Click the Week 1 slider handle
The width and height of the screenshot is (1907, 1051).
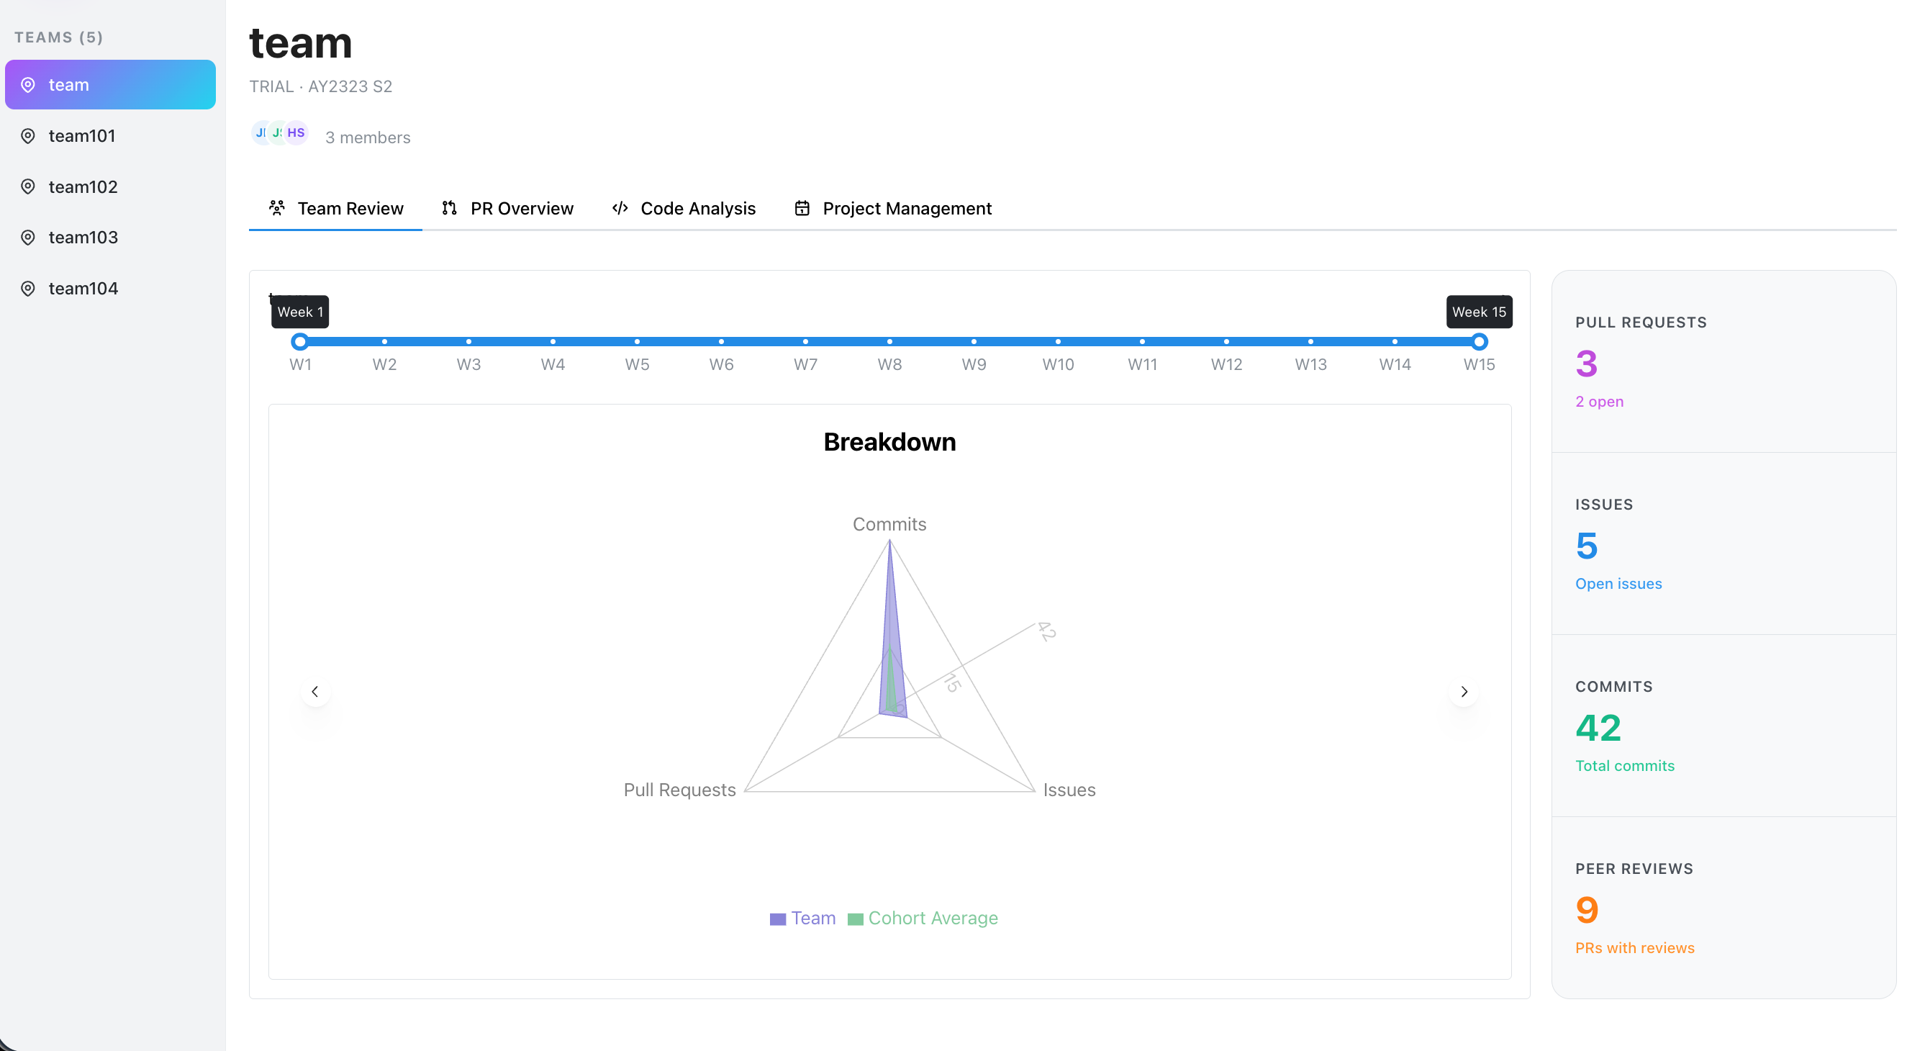300,341
